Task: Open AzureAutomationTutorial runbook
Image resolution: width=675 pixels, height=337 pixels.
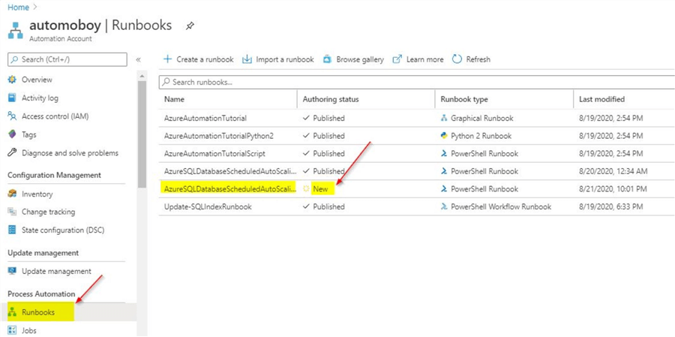Action: 205,118
